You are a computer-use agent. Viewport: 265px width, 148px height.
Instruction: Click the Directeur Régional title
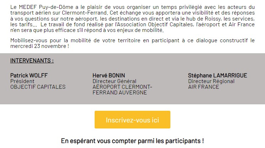click(211, 81)
